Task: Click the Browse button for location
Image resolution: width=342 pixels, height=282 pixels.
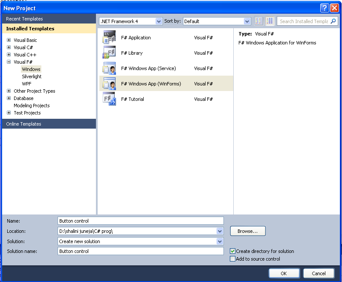Action: [x=248, y=231]
